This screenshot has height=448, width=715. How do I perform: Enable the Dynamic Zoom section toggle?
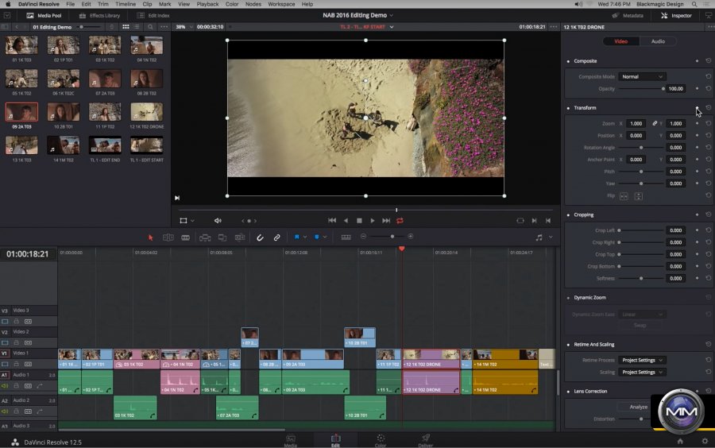568,298
